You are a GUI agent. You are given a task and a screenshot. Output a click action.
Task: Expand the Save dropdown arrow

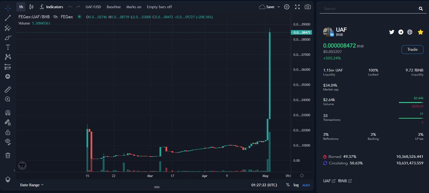click(278, 7)
